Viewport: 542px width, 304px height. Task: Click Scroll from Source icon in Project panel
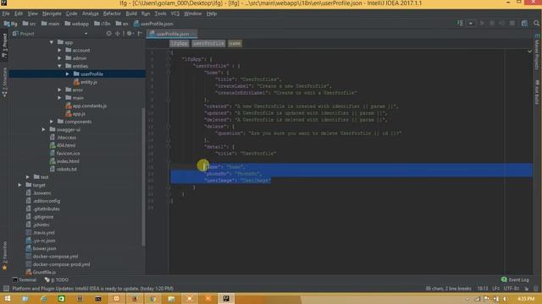coord(109,34)
